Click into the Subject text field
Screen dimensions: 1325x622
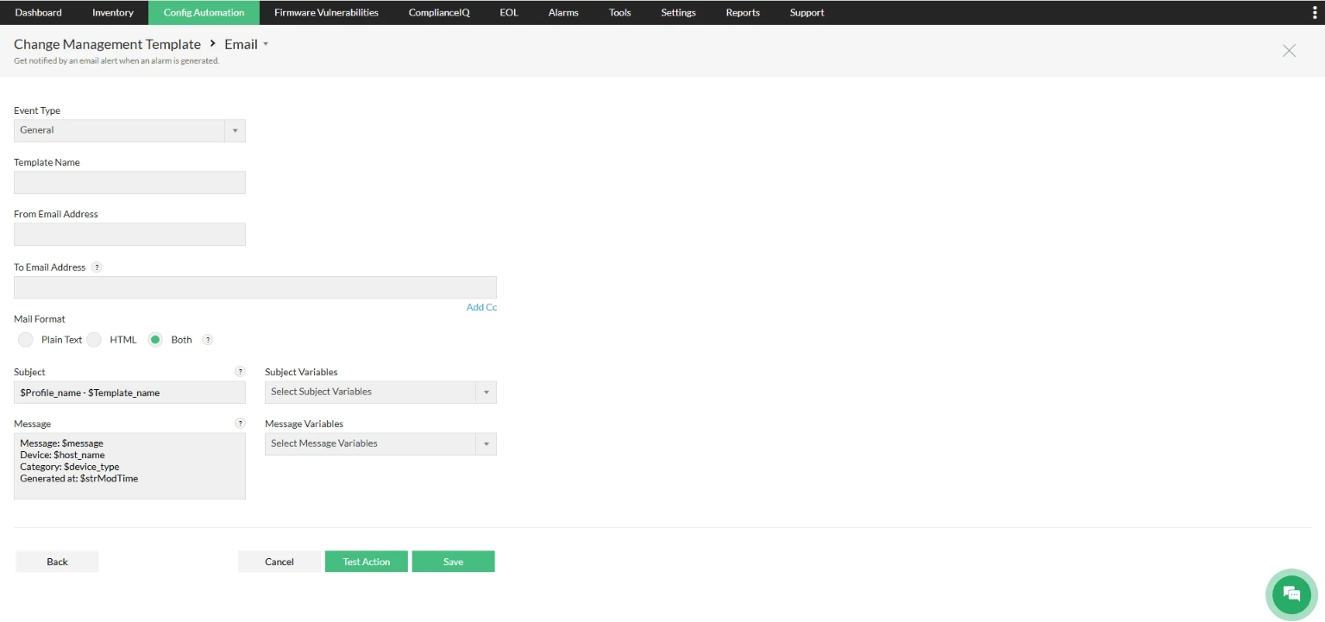click(x=129, y=393)
